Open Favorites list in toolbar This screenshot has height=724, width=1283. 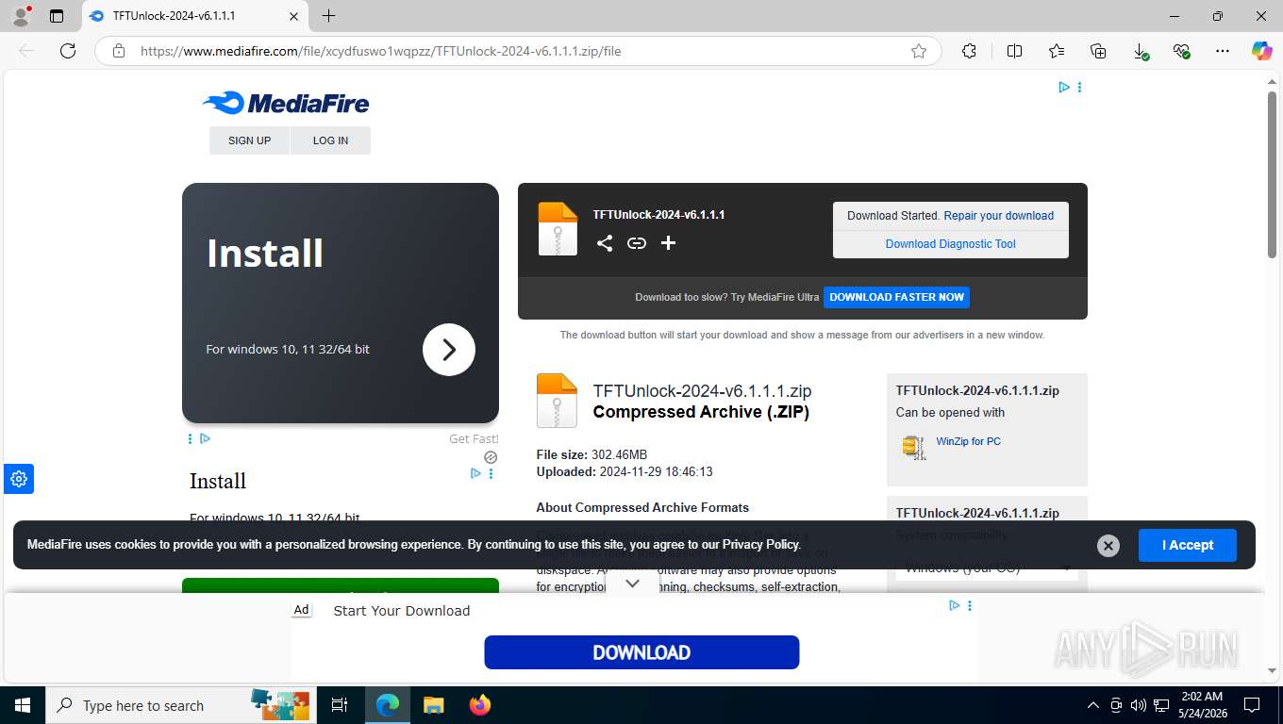coord(1057,51)
